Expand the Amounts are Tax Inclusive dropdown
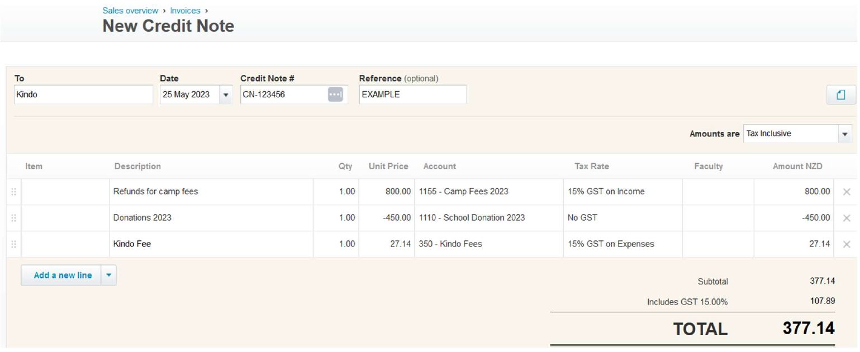860x352 pixels. pos(844,134)
